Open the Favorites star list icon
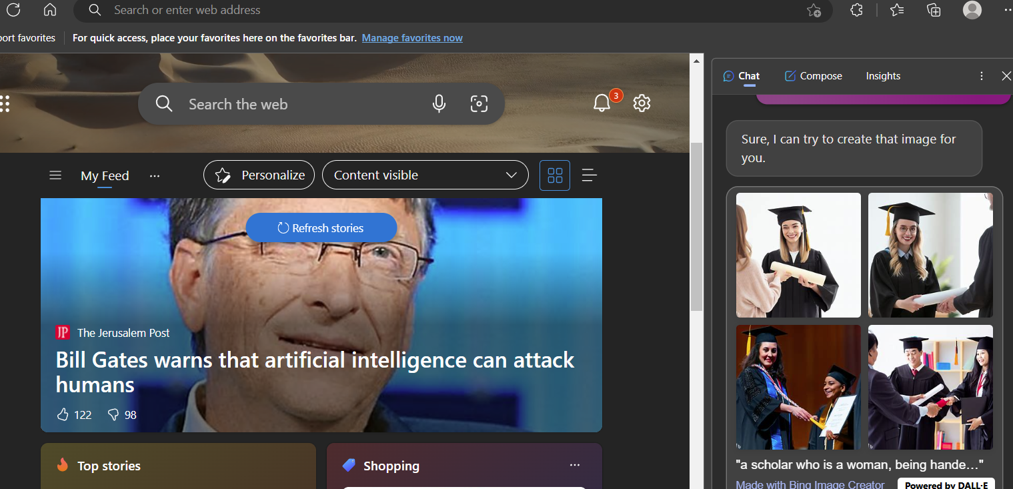The width and height of the screenshot is (1013, 489). [x=897, y=10]
